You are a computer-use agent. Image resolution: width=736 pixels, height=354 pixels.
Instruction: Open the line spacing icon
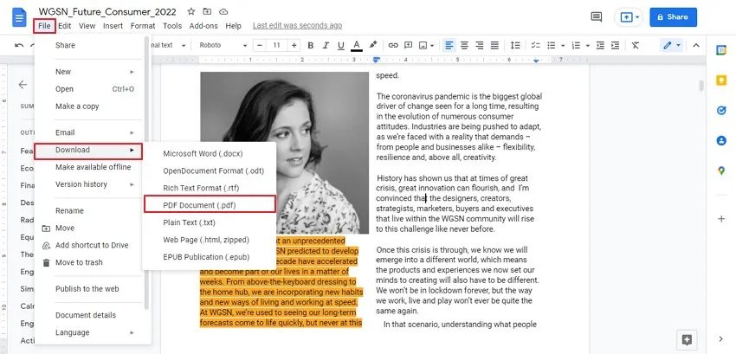point(515,46)
